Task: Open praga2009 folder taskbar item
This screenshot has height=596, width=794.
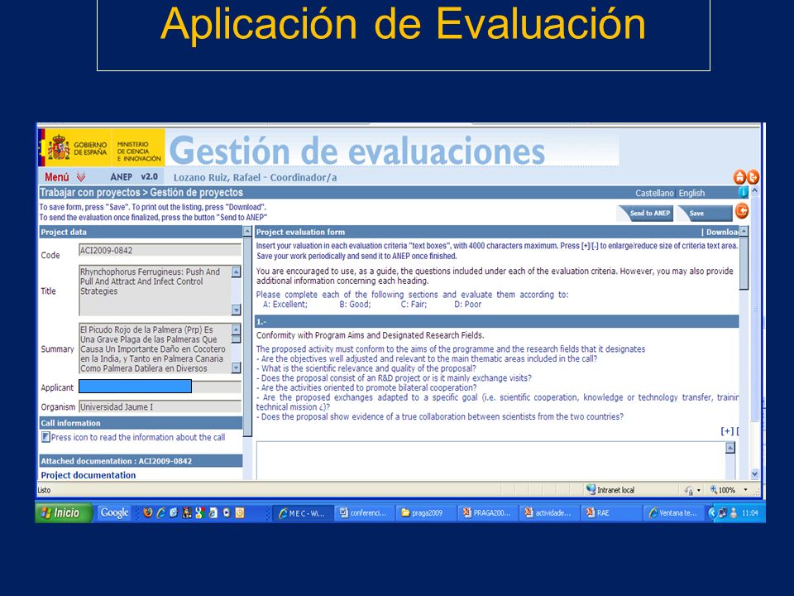Action: point(425,513)
